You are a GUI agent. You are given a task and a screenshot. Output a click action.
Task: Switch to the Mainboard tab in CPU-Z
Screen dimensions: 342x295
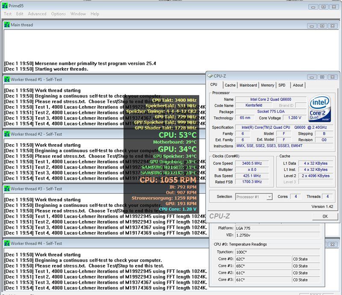pos(248,85)
